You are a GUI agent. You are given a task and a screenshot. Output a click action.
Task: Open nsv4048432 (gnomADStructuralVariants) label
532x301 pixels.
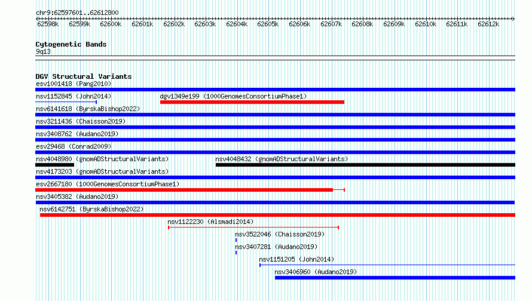[282, 159]
